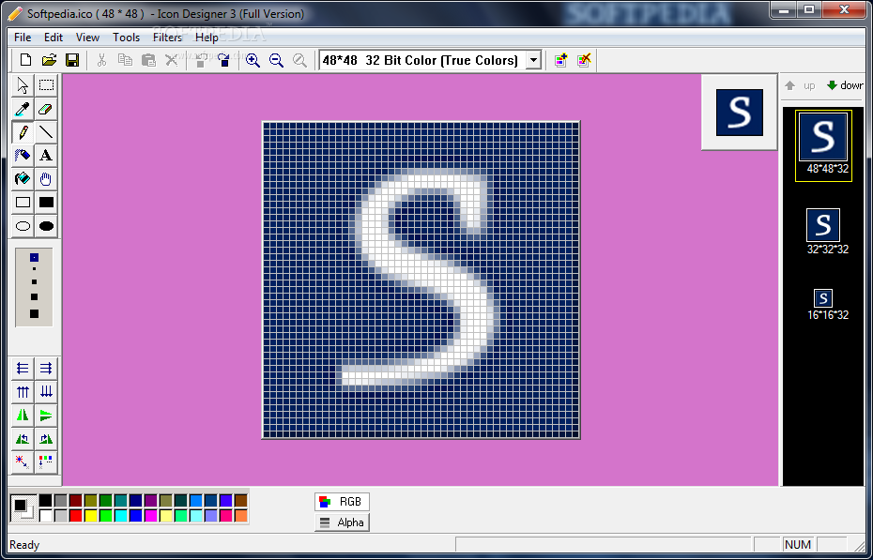Rotate the image with the curved arrow icon
The height and width of the screenshot is (560, 873).
(223, 60)
